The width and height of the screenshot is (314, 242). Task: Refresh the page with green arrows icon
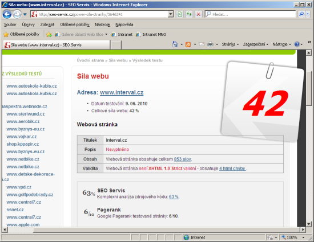[x=189, y=14]
